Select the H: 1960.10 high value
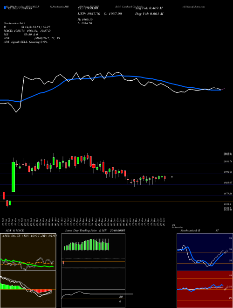 click(x=85, y=20)
